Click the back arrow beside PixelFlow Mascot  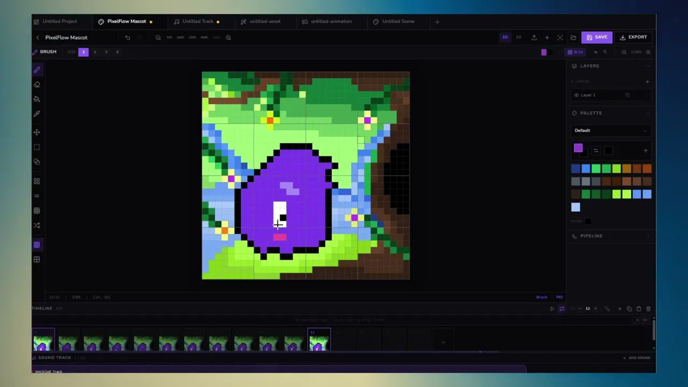[x=38, y=38]
